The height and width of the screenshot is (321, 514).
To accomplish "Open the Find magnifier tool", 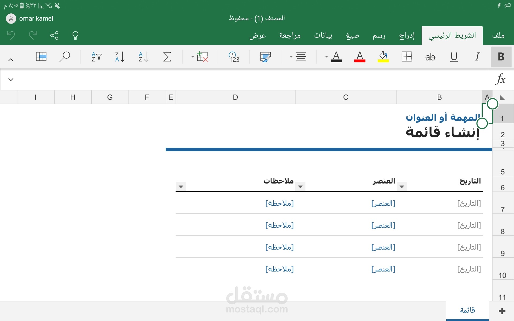I will tap(65, 57).
